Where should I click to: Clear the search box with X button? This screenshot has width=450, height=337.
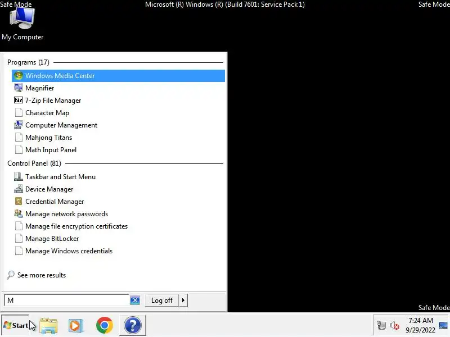point(135,300)
